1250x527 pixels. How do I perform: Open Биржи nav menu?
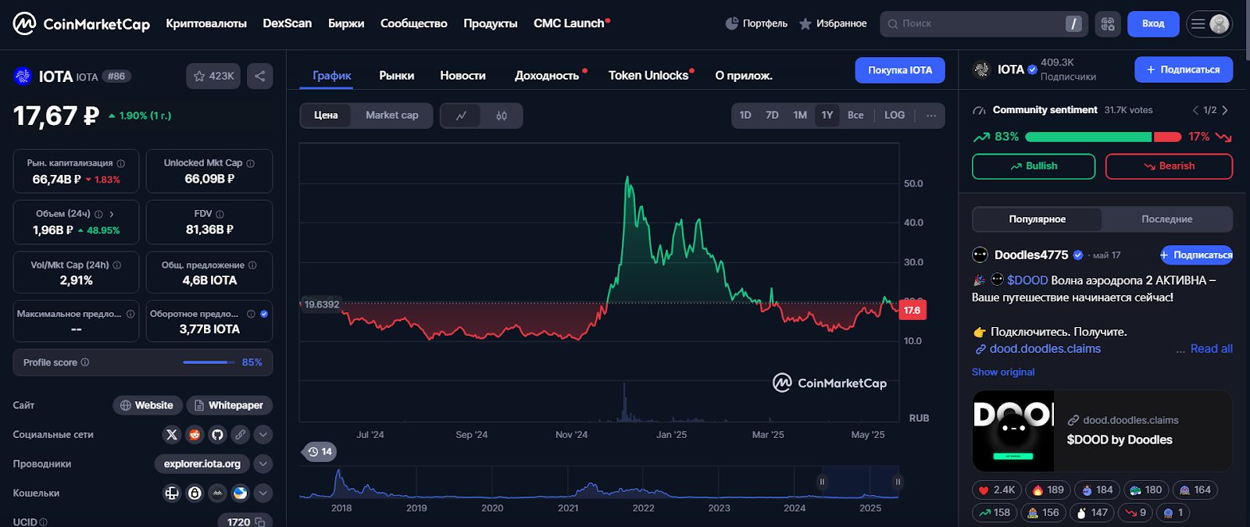pyautogui.click(x=346, y=23)
